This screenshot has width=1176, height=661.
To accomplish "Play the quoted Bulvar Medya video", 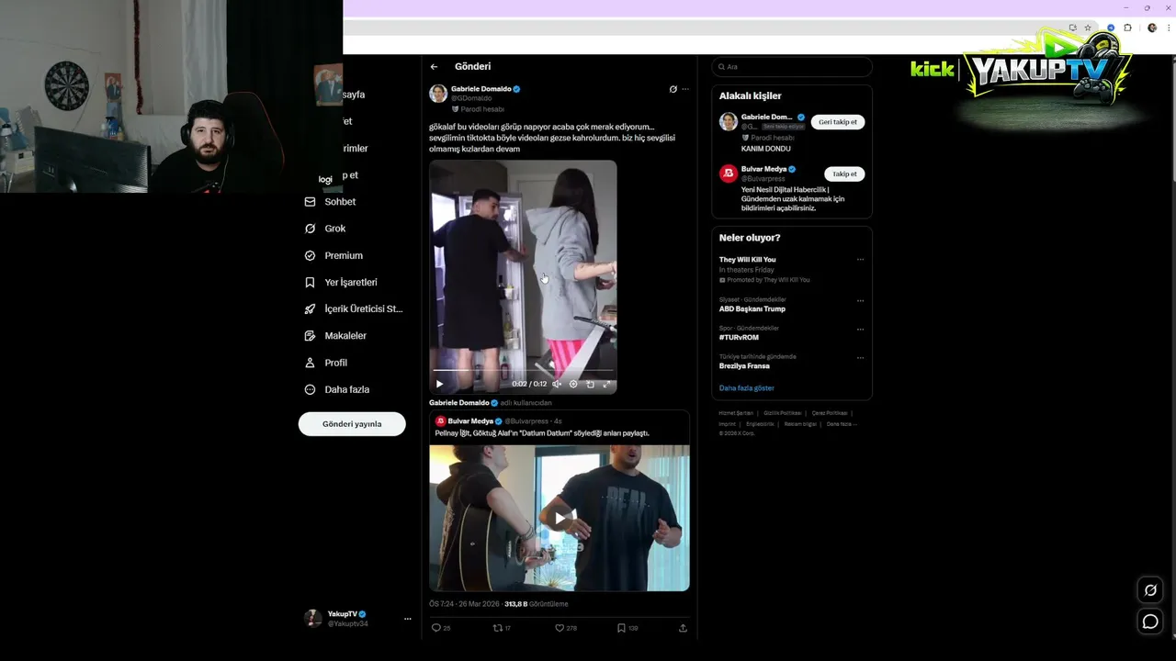I will click(560, 518).
